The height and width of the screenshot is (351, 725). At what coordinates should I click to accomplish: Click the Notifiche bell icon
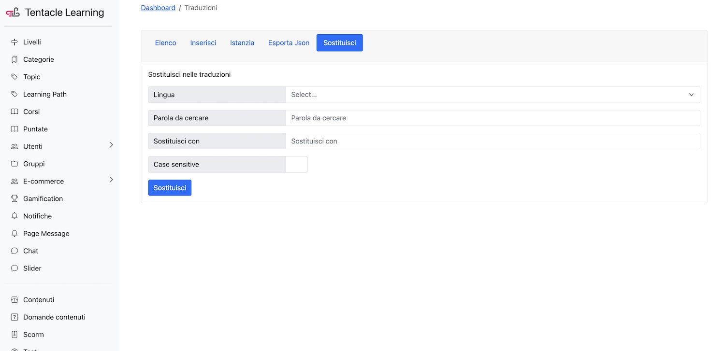pos(14,216)
